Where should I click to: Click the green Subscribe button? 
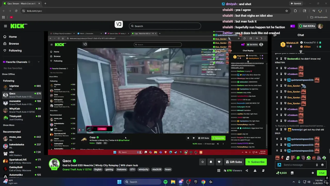pyautogui.click(x=256, y=162)
